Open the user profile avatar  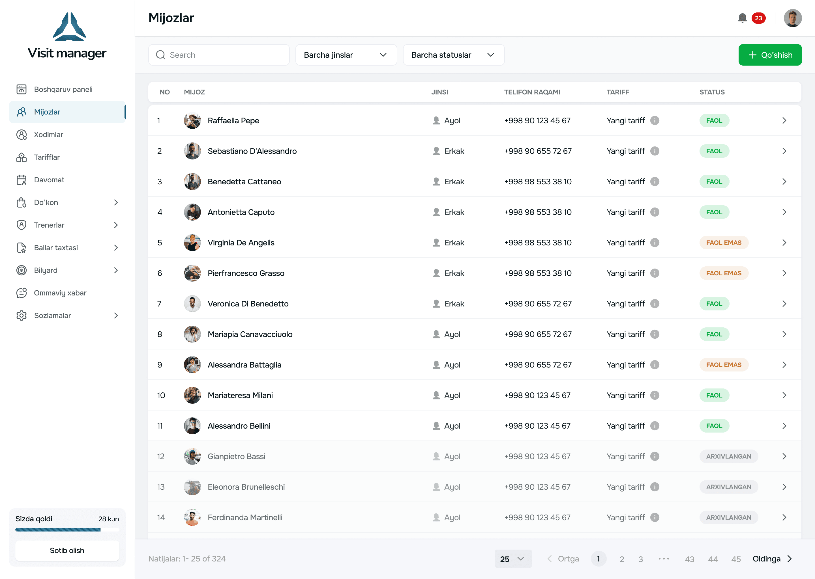pos(793,18)
